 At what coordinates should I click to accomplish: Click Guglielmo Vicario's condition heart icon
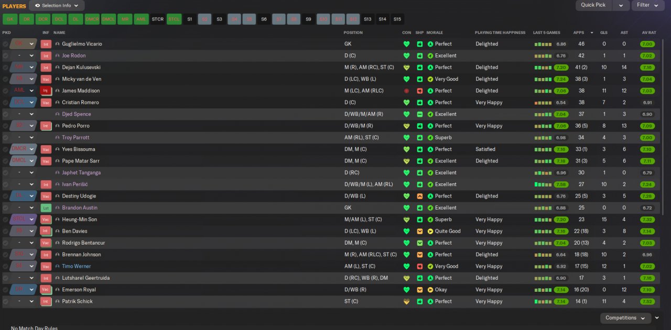pos(406,44)
